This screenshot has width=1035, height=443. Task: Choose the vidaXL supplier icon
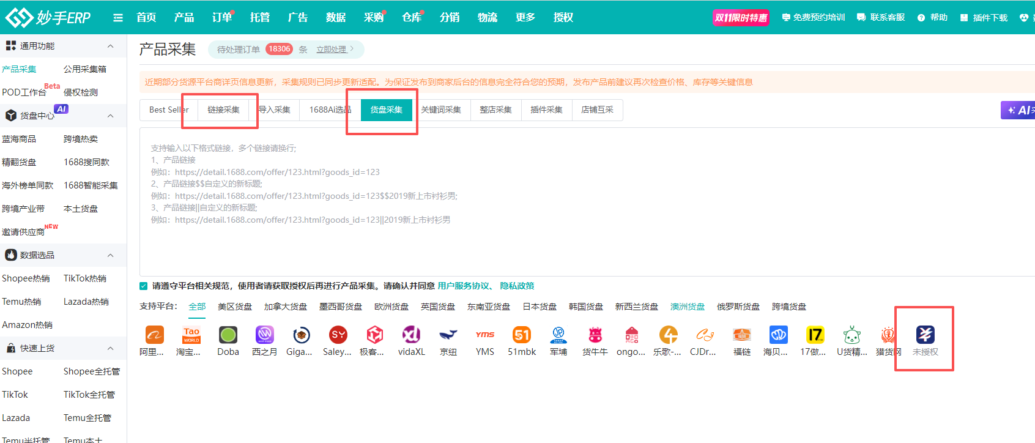pyautogui.click(x=411, y=335)
